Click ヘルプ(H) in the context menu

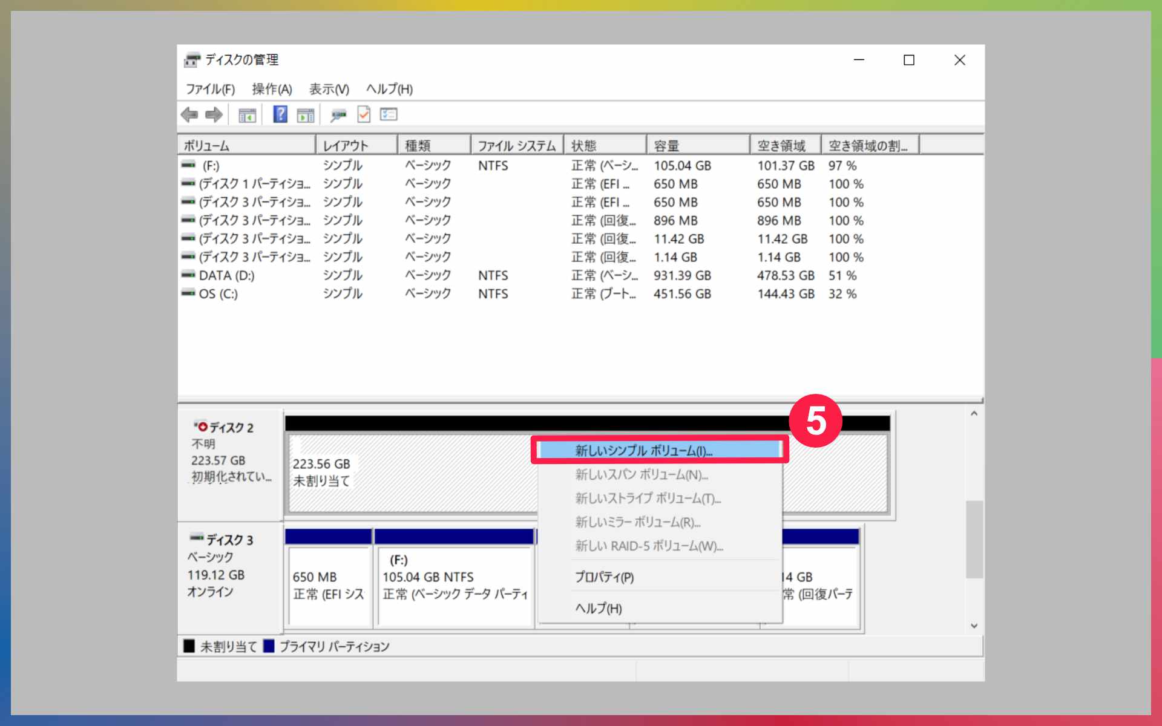pos(598,609)
